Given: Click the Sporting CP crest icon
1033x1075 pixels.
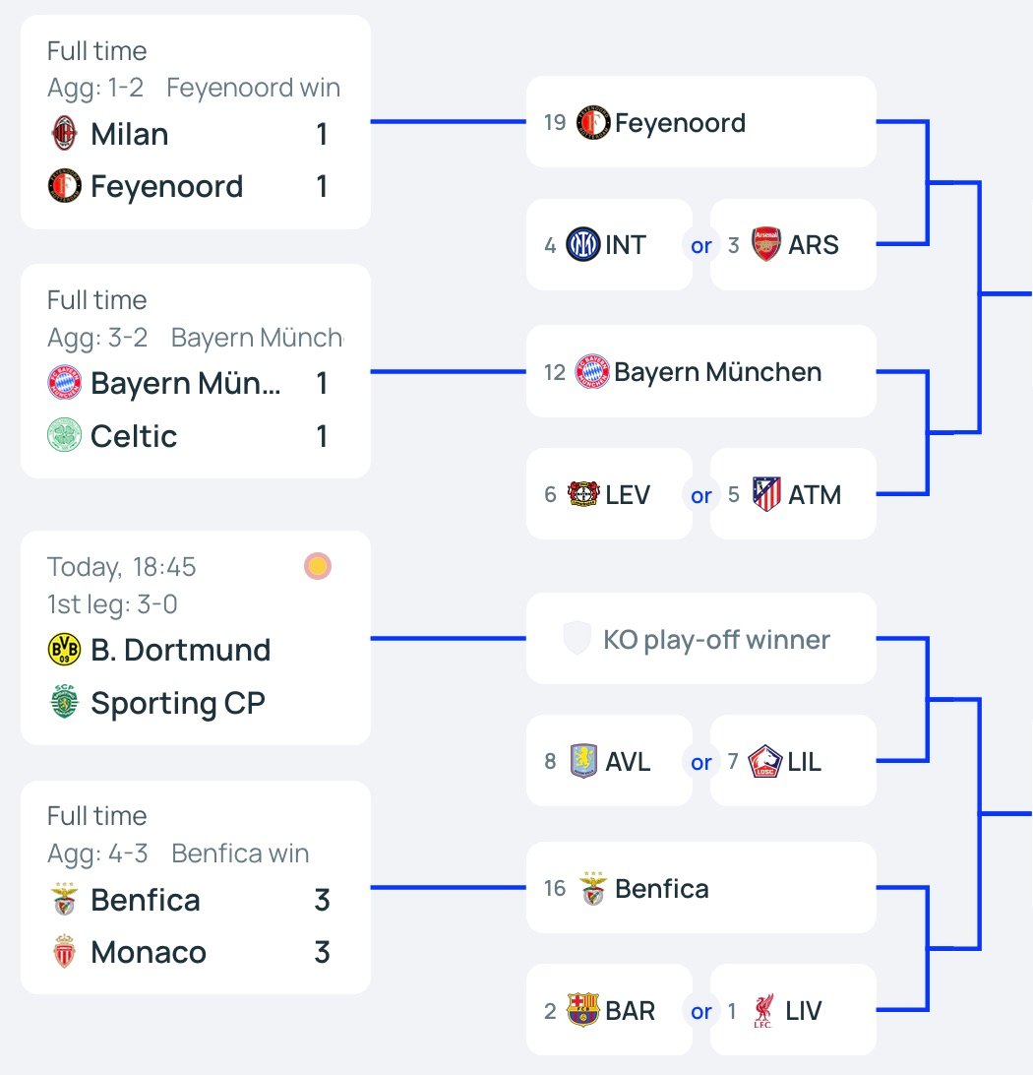Looking at the screenshot, I should (65, 703).
